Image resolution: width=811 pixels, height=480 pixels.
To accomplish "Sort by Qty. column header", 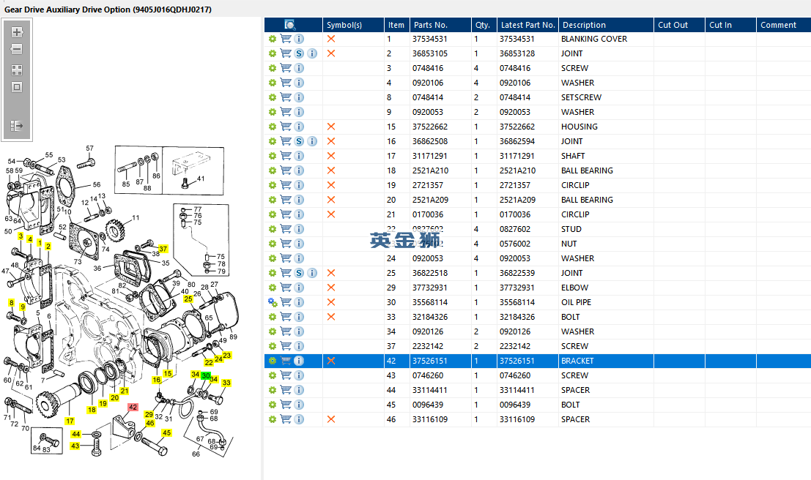I will pyautogui.click(x=484, y=25).
